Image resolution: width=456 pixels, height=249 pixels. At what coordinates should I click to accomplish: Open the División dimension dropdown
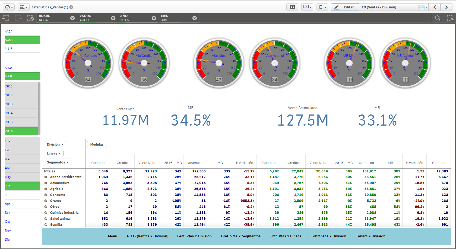[x=55, y=145]
